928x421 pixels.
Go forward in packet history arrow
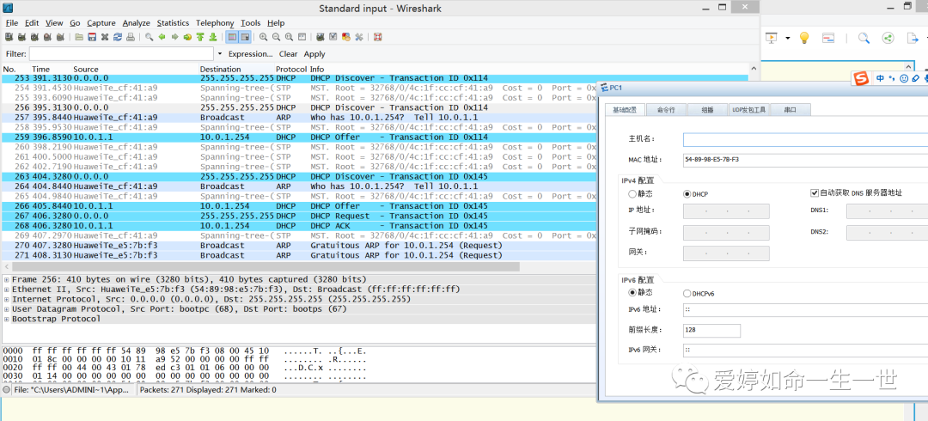[x=175, y=37]
